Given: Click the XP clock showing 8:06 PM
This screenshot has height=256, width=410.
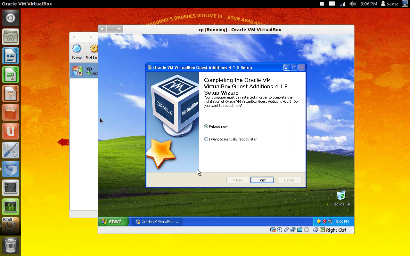Looking at the screenshot, I should coord(342,221).
